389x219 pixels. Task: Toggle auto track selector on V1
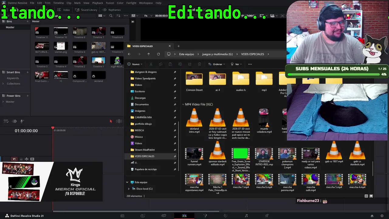tap(26, 159)
